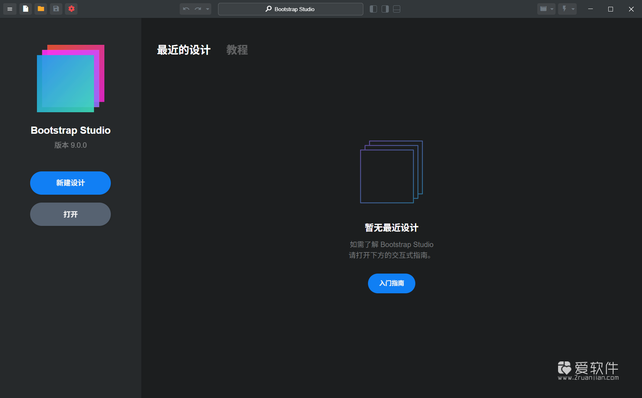This screenshot has height=398, width=642.
Task: Expand the publish options dropdown arrow
Action: coord(573,9)
